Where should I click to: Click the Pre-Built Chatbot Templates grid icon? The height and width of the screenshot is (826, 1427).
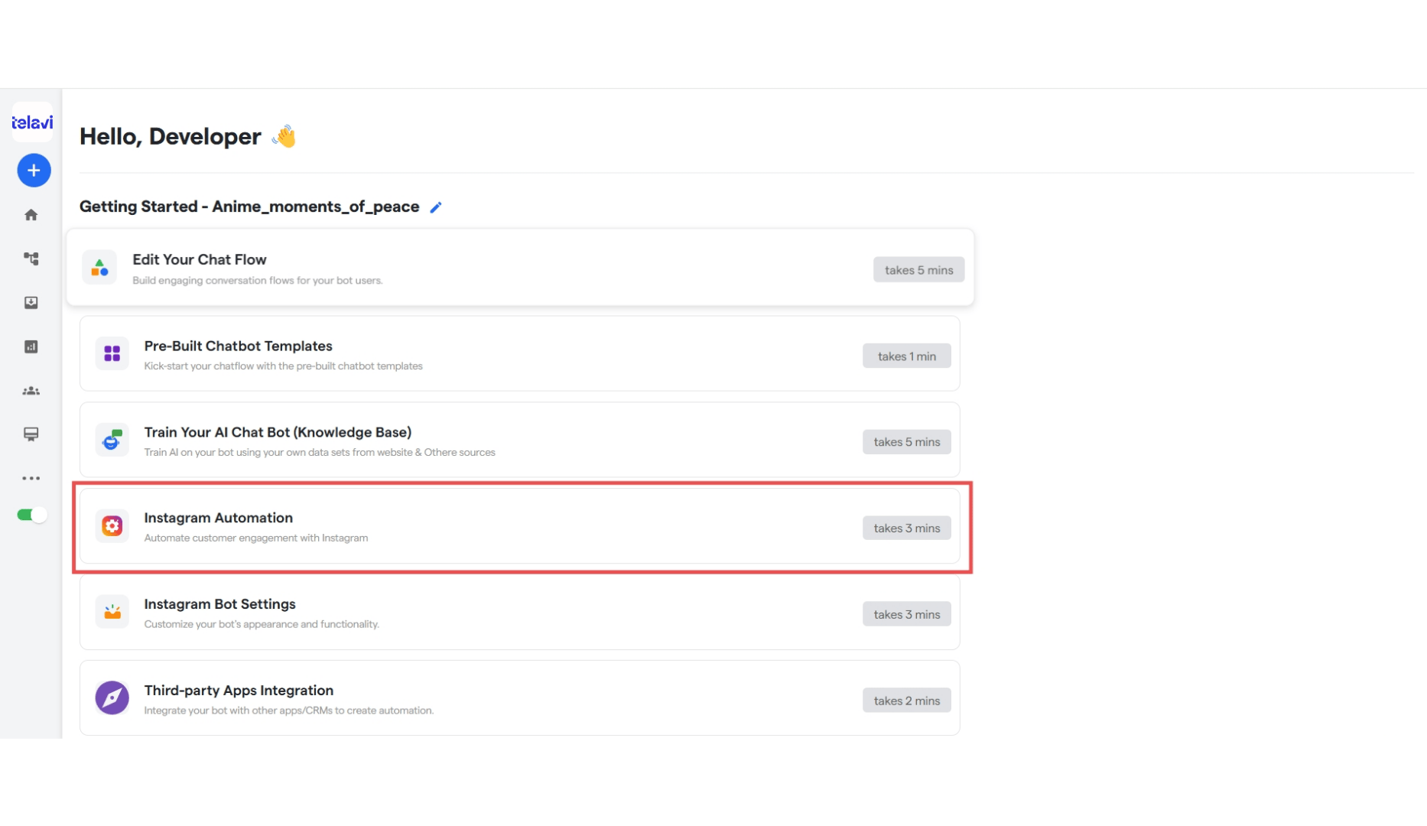tap(112, 353)
